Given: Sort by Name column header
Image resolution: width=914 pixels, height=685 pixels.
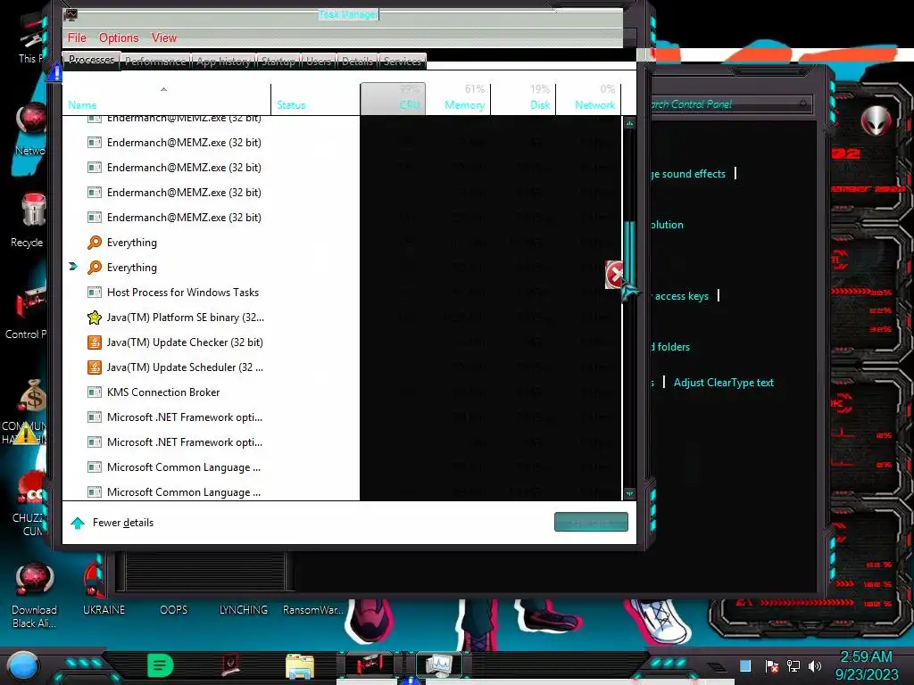Looking at the screenshot, I should pyautogui.click(x=166, y=99).
